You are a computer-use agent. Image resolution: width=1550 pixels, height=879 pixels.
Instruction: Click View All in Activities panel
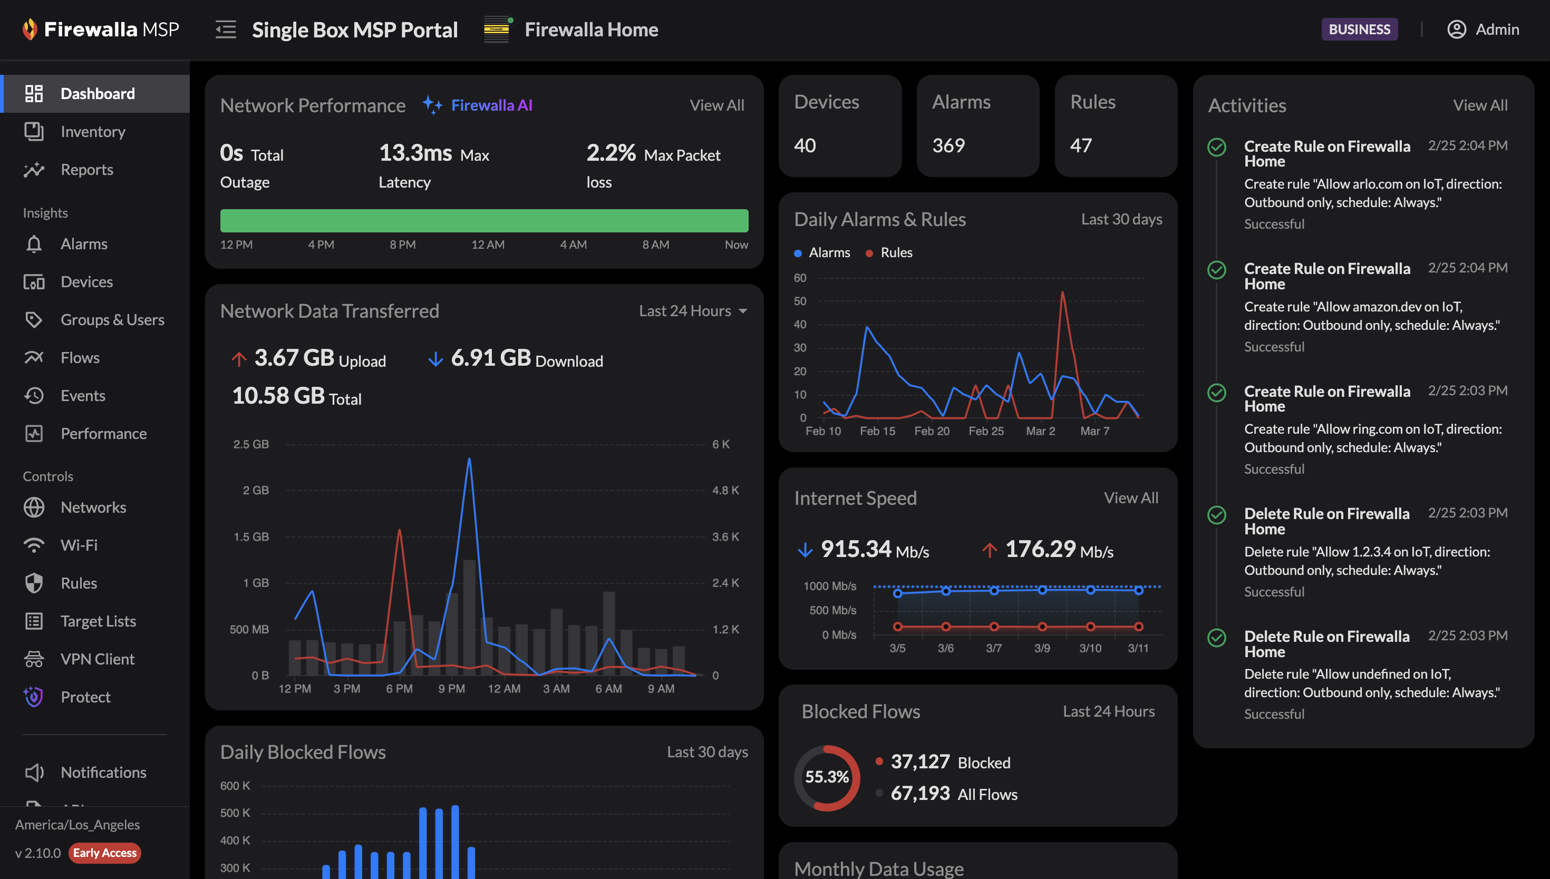[1479, 105]
